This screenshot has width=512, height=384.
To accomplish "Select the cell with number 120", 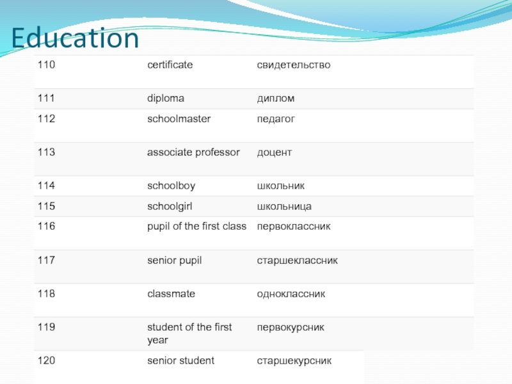I will 46,360.
